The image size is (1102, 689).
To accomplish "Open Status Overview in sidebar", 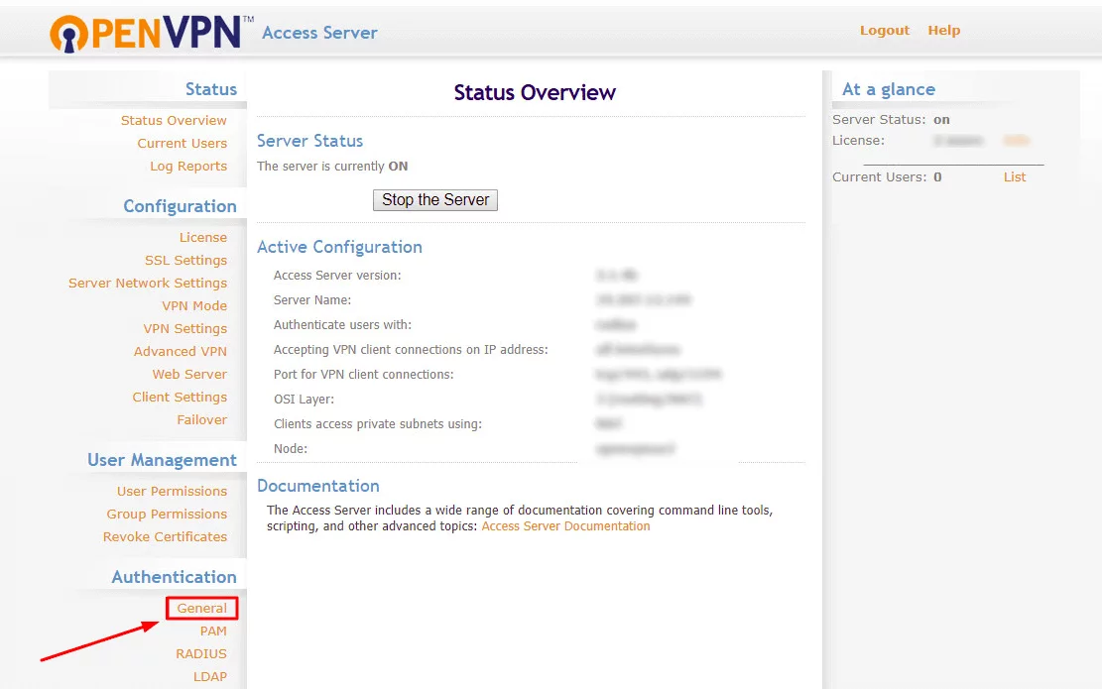I will [174, 120].
